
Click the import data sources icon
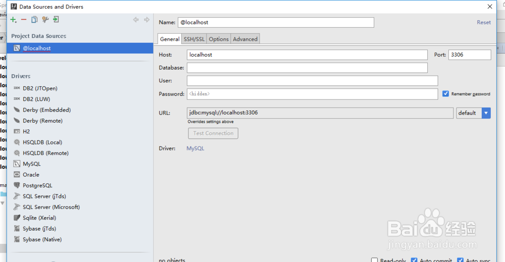[x=56, y=20]
